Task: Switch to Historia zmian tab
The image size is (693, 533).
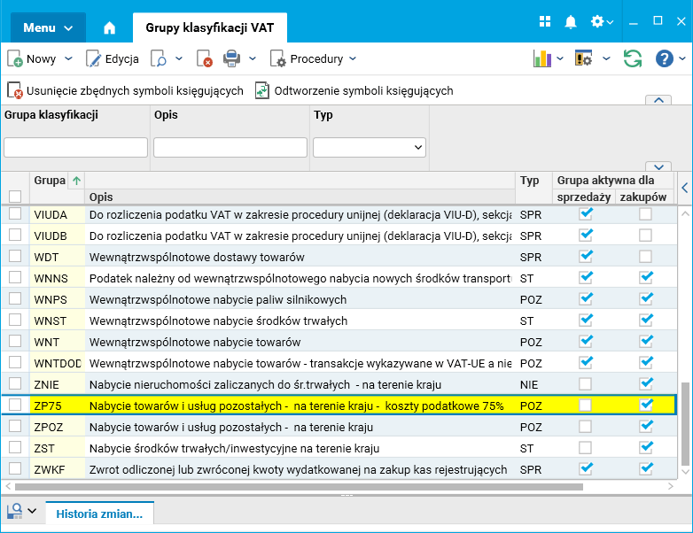Action: [98, 514]
